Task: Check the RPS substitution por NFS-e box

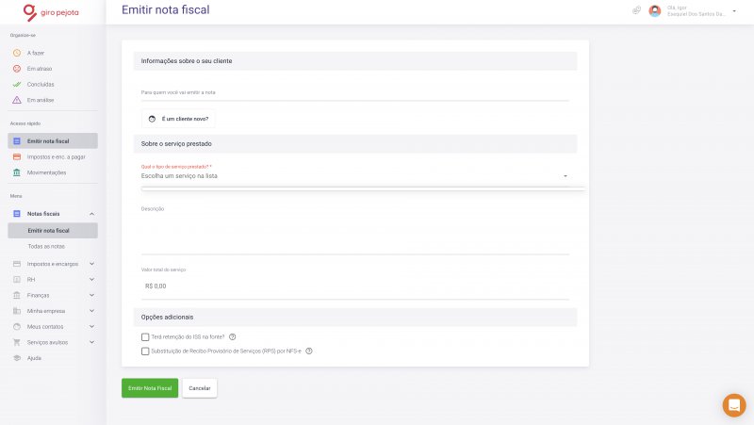Action: tap(145, 351)
